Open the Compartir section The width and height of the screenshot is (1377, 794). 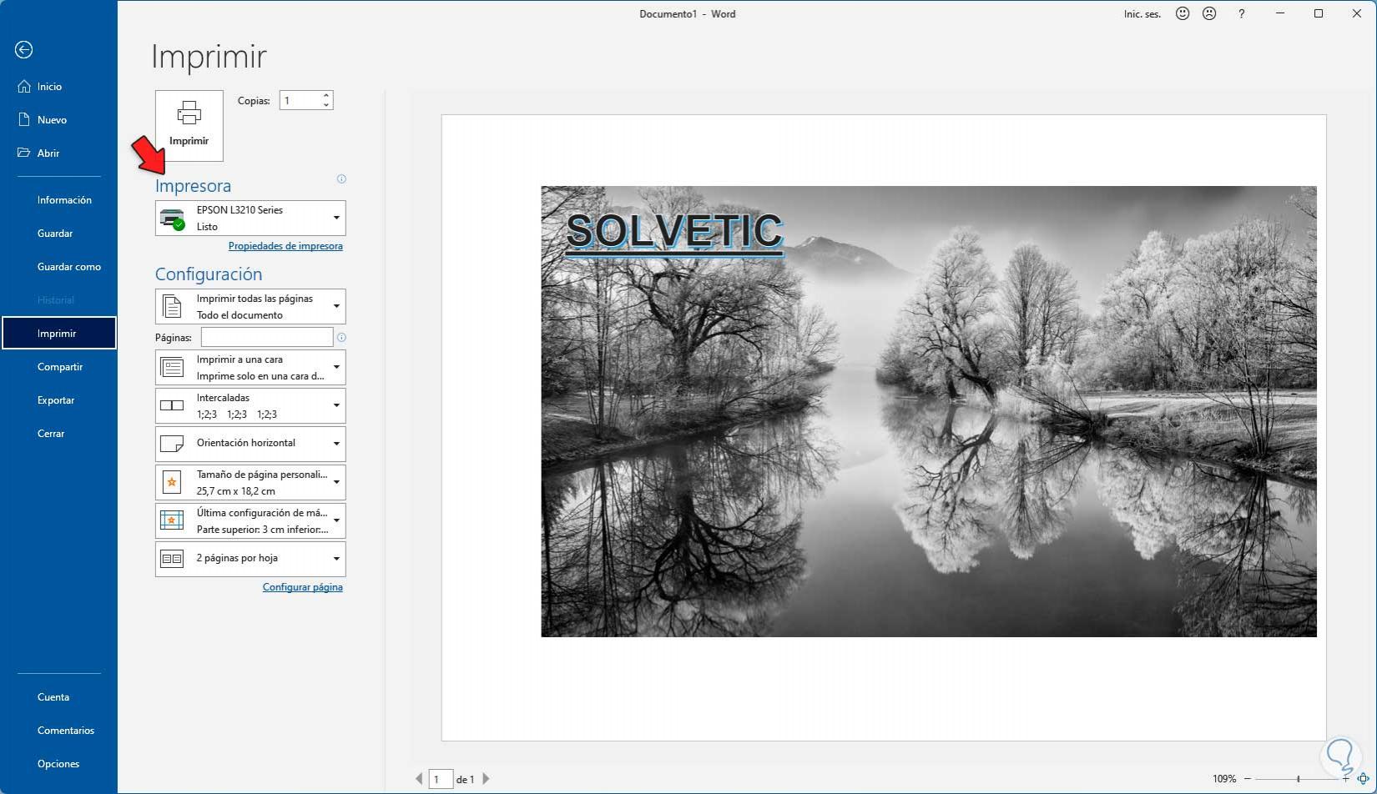click(60, 367)
